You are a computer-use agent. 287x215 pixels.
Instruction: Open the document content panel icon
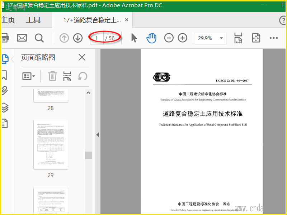tap(5, 123)
